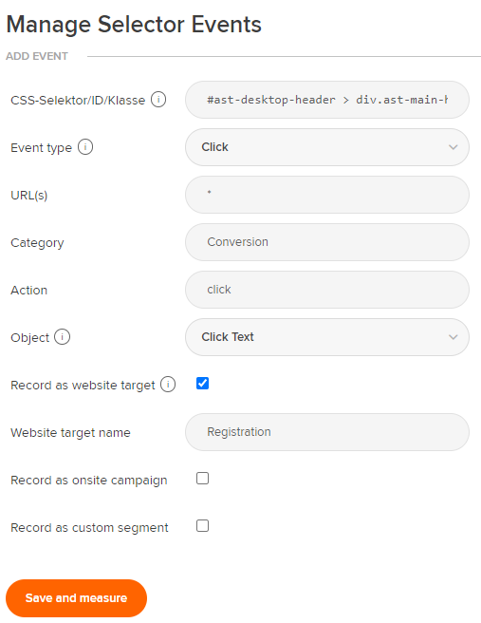Focus the CSS selector input field
The width and height of the screenshot is (481, 623).
pos(327,100)
